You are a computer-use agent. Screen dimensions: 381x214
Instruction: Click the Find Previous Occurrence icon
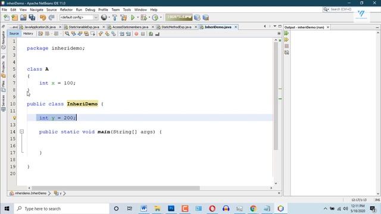(73, 34)
